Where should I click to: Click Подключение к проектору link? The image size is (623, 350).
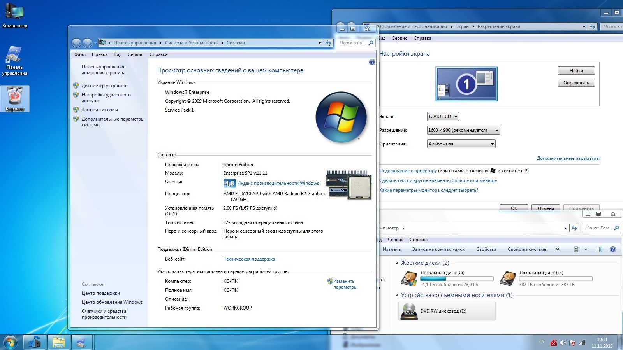(408, 171)
